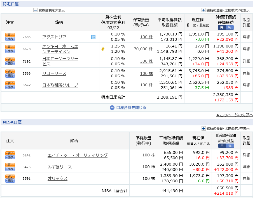
Task: Open 日本取引所グループ stock link
Action: tap(60, 85)
